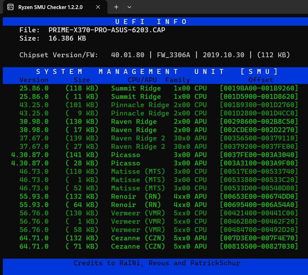Click version 43.25.0 in the 9 KB row
This screenshot has width=308, height=275.
[x=34, y=113]
